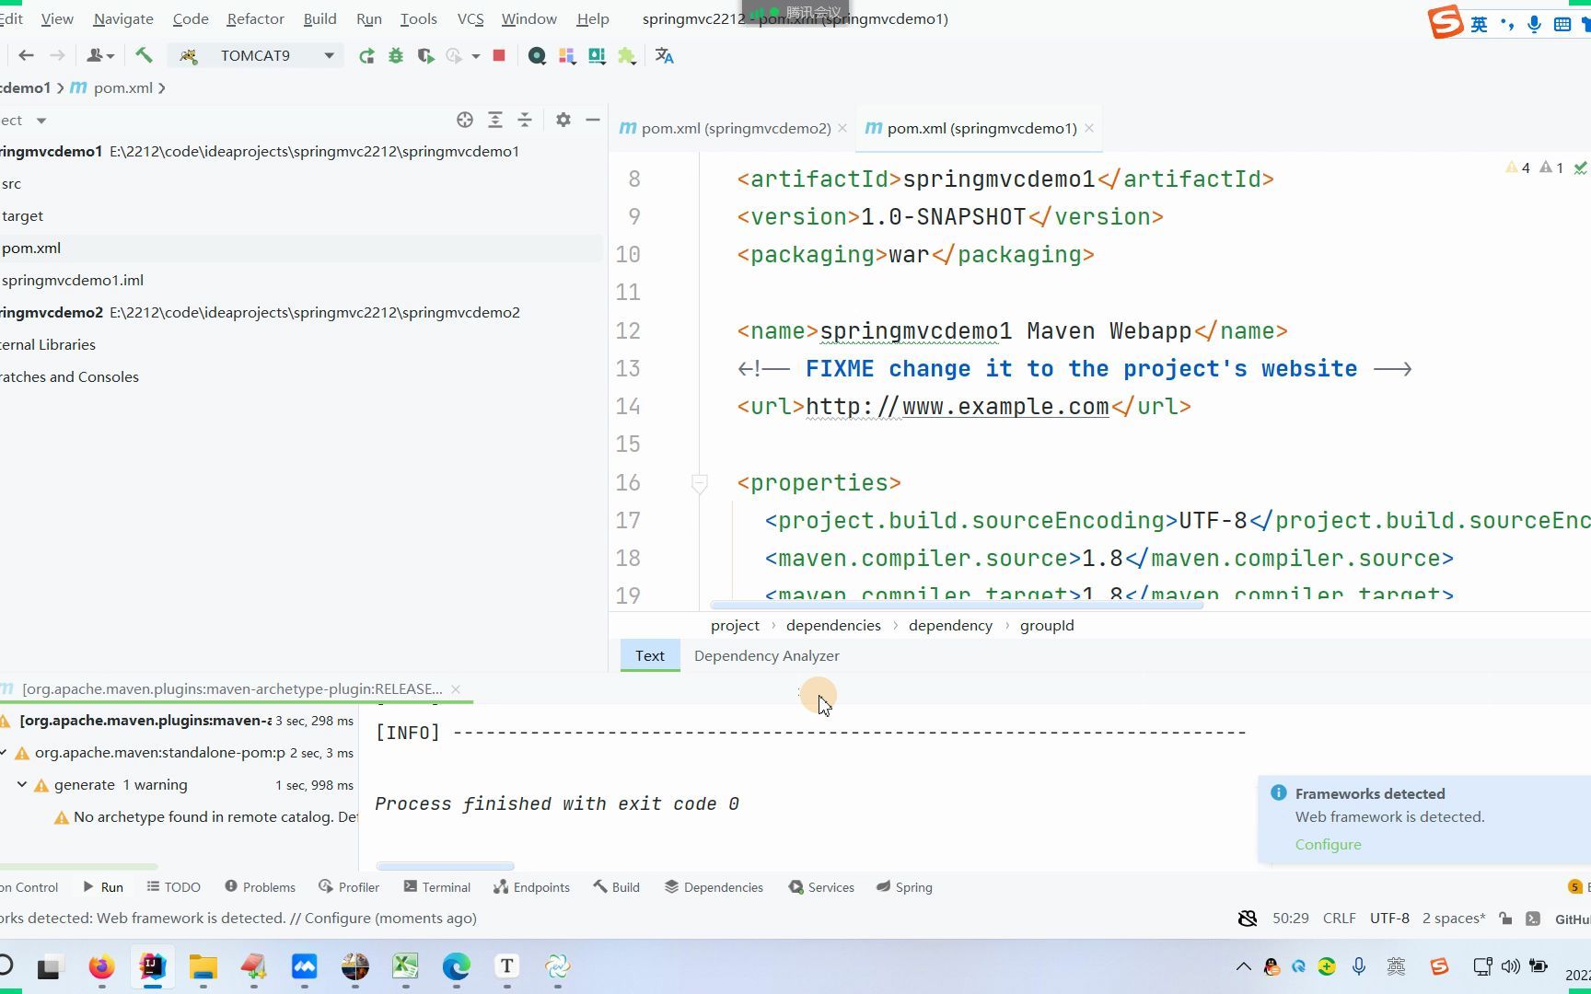Open dropdown arrow next to profiler icon

[x=476, y=56]
